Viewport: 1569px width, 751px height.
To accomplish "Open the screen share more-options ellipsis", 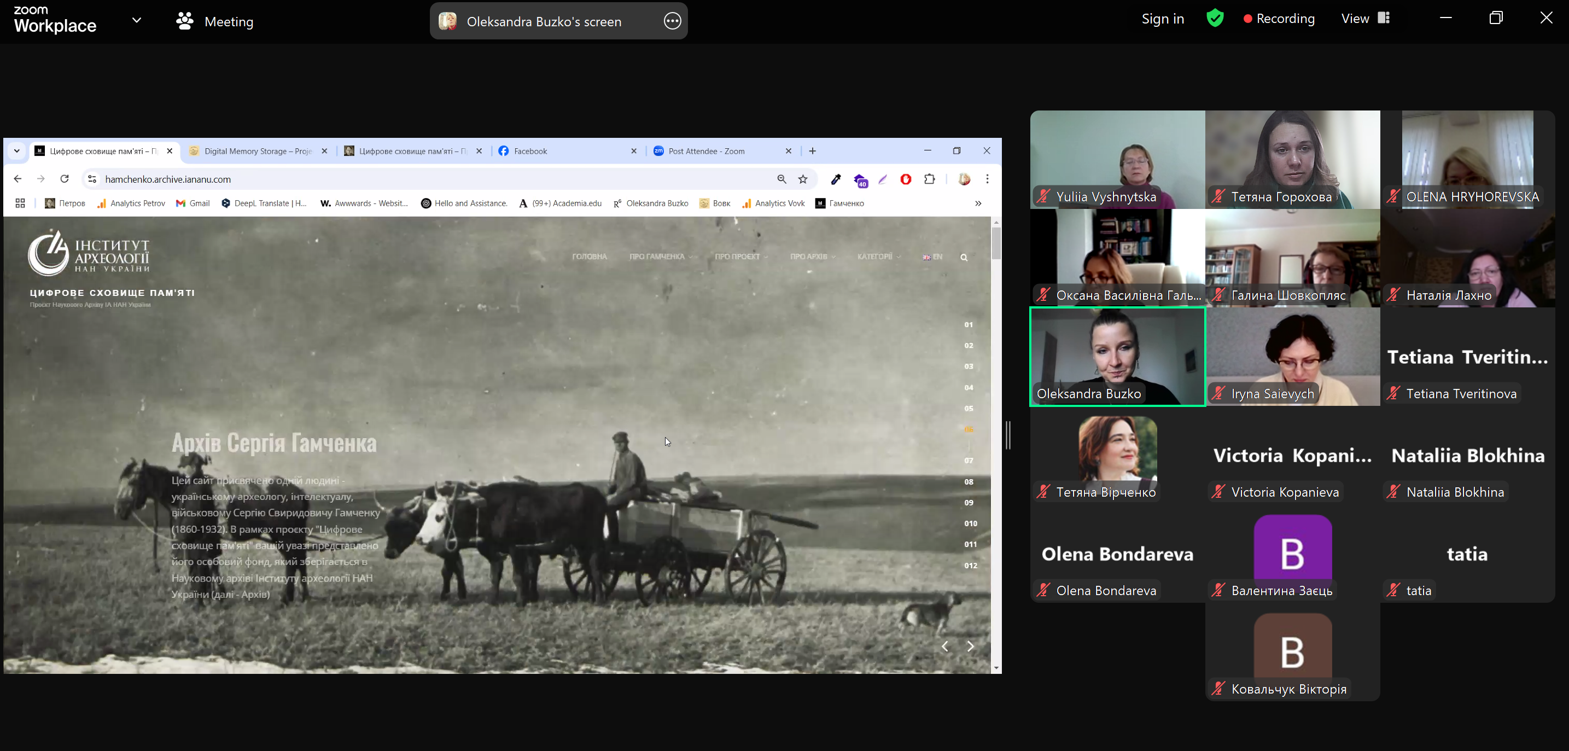I will coord(672,21).
